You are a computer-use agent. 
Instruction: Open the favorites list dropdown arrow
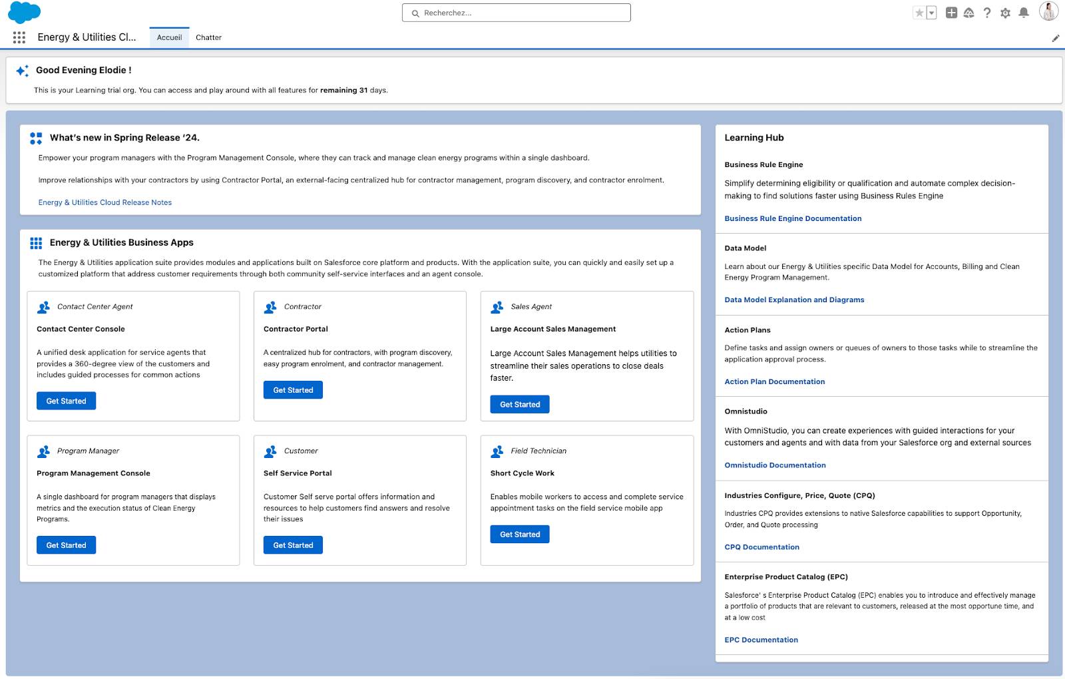pyautogui.click(x=931, y=13)
